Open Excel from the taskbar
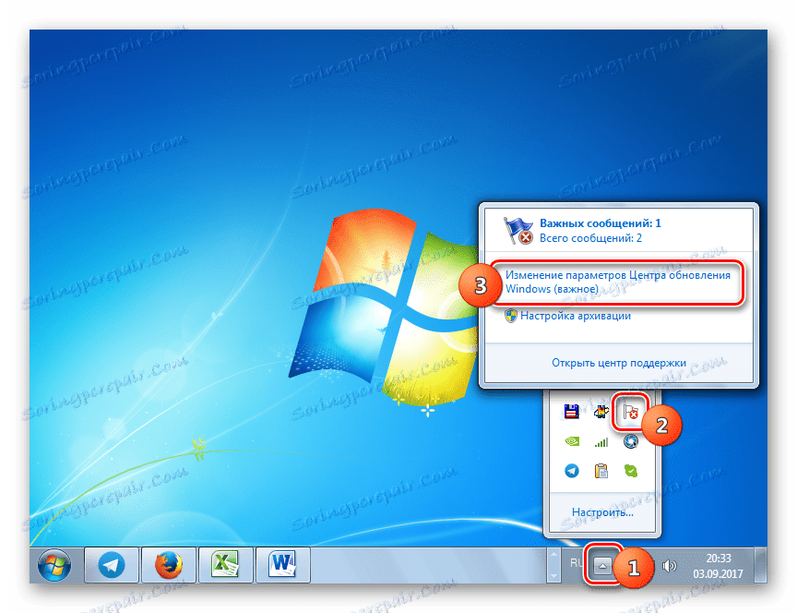Viewport: 797px width, 613px height. tap(225, 565)
